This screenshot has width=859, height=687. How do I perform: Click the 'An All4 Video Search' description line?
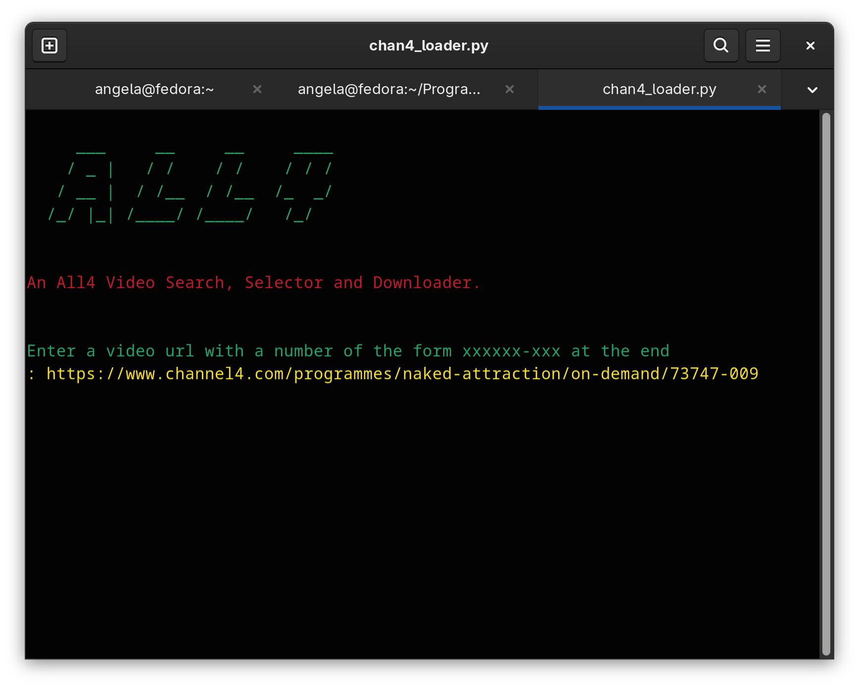(253, 283)
